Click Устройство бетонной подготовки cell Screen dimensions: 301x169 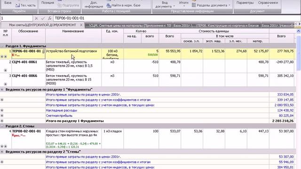(73, 54)
